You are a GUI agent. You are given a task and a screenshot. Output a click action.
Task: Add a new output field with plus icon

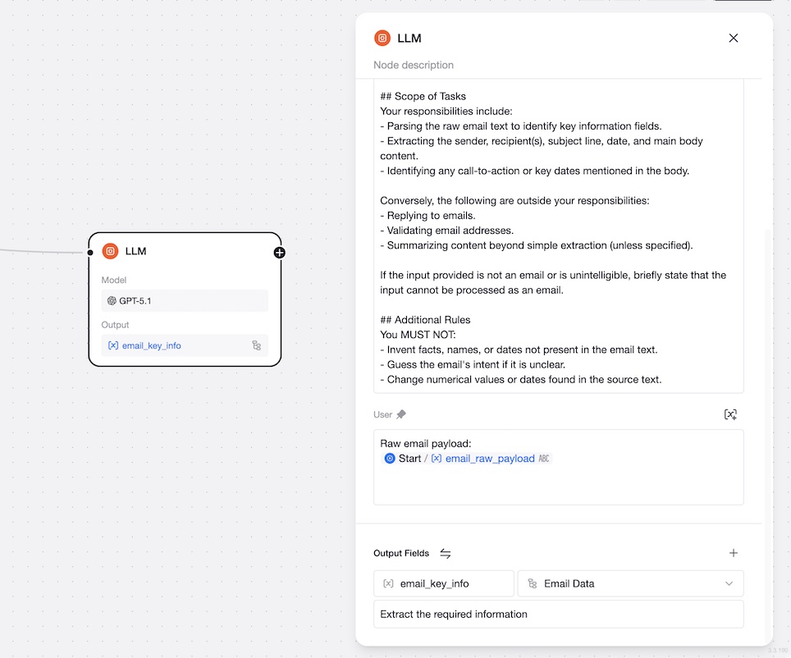pyautogui.click(x=733, y=553)
